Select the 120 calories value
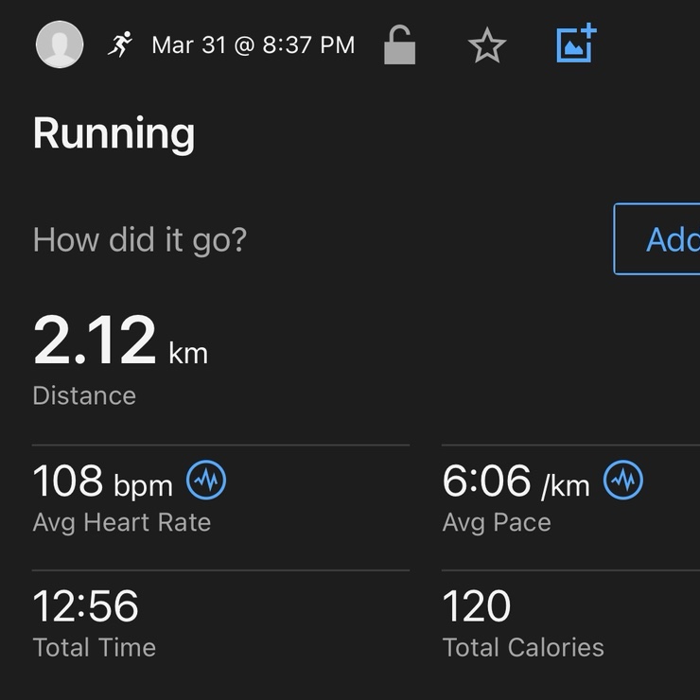 click(477, 606)
